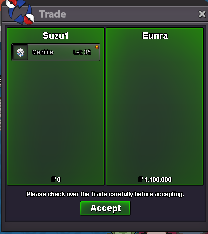
Task: Click the Accept trade button
Action: click(x=105, y=208)
